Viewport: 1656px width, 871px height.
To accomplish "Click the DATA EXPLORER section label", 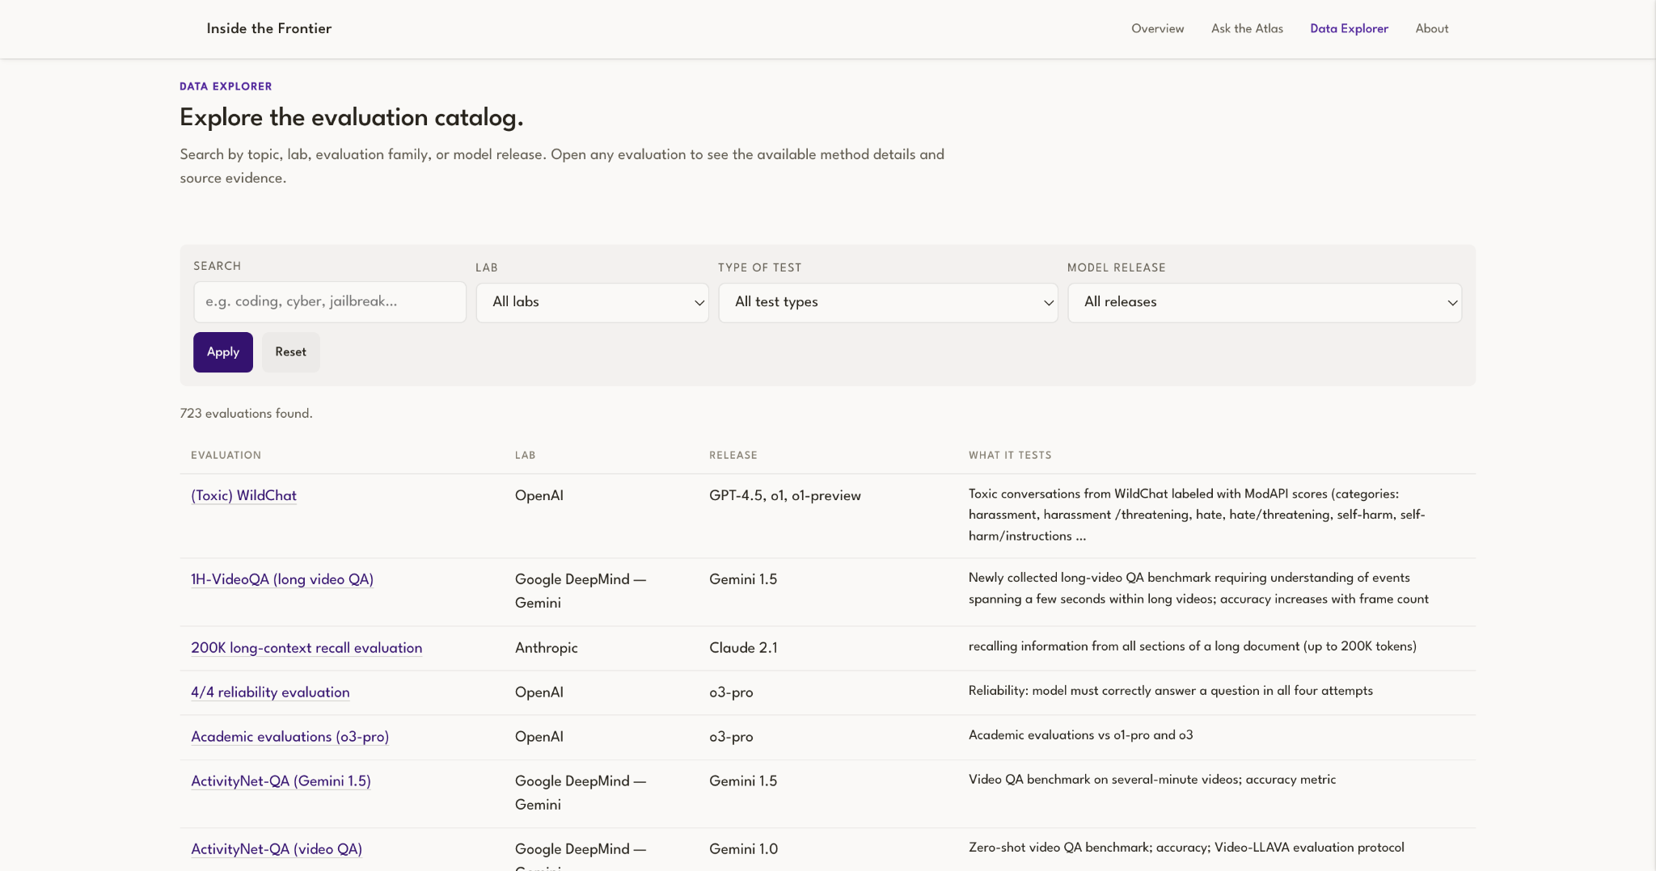I will pyautogui.click(x=226, y=86).
